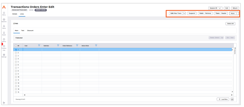Click the Load More button
The height and width of the screenshot is (107, 244).
coord(223,99)
